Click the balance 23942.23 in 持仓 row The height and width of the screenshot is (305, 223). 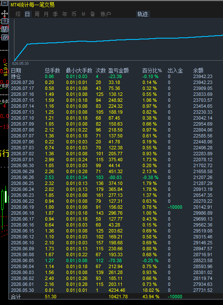tap(203, 76)
